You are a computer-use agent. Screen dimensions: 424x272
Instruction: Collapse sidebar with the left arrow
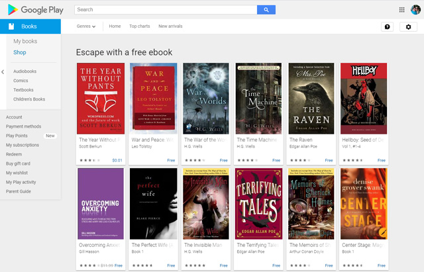click(x=3, y=72)
